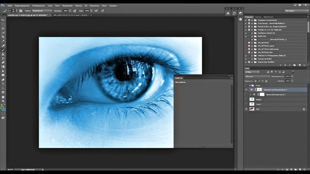Open the workspace switcher at top right

(x=296, y=11)
